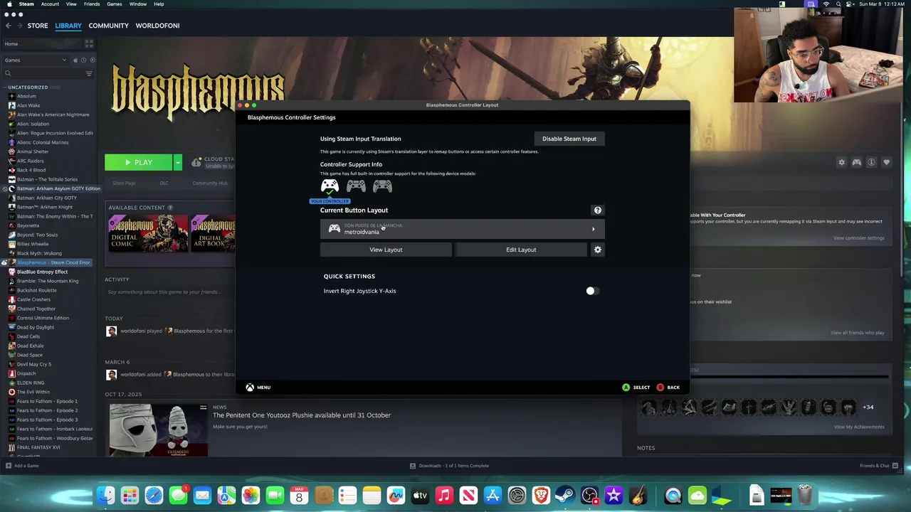Open controller icon on Blasphemous library page

coord(856,162)
